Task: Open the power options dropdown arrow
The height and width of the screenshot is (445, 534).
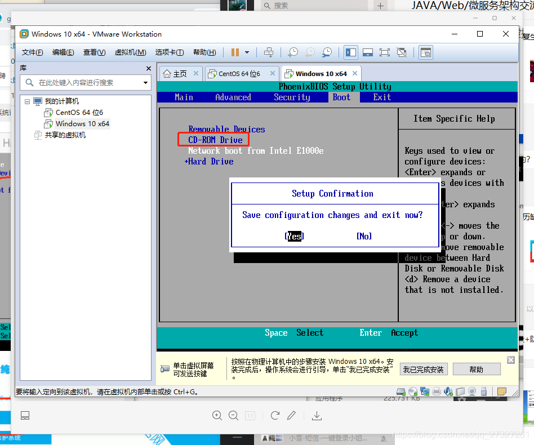Action: coord(247,52)
